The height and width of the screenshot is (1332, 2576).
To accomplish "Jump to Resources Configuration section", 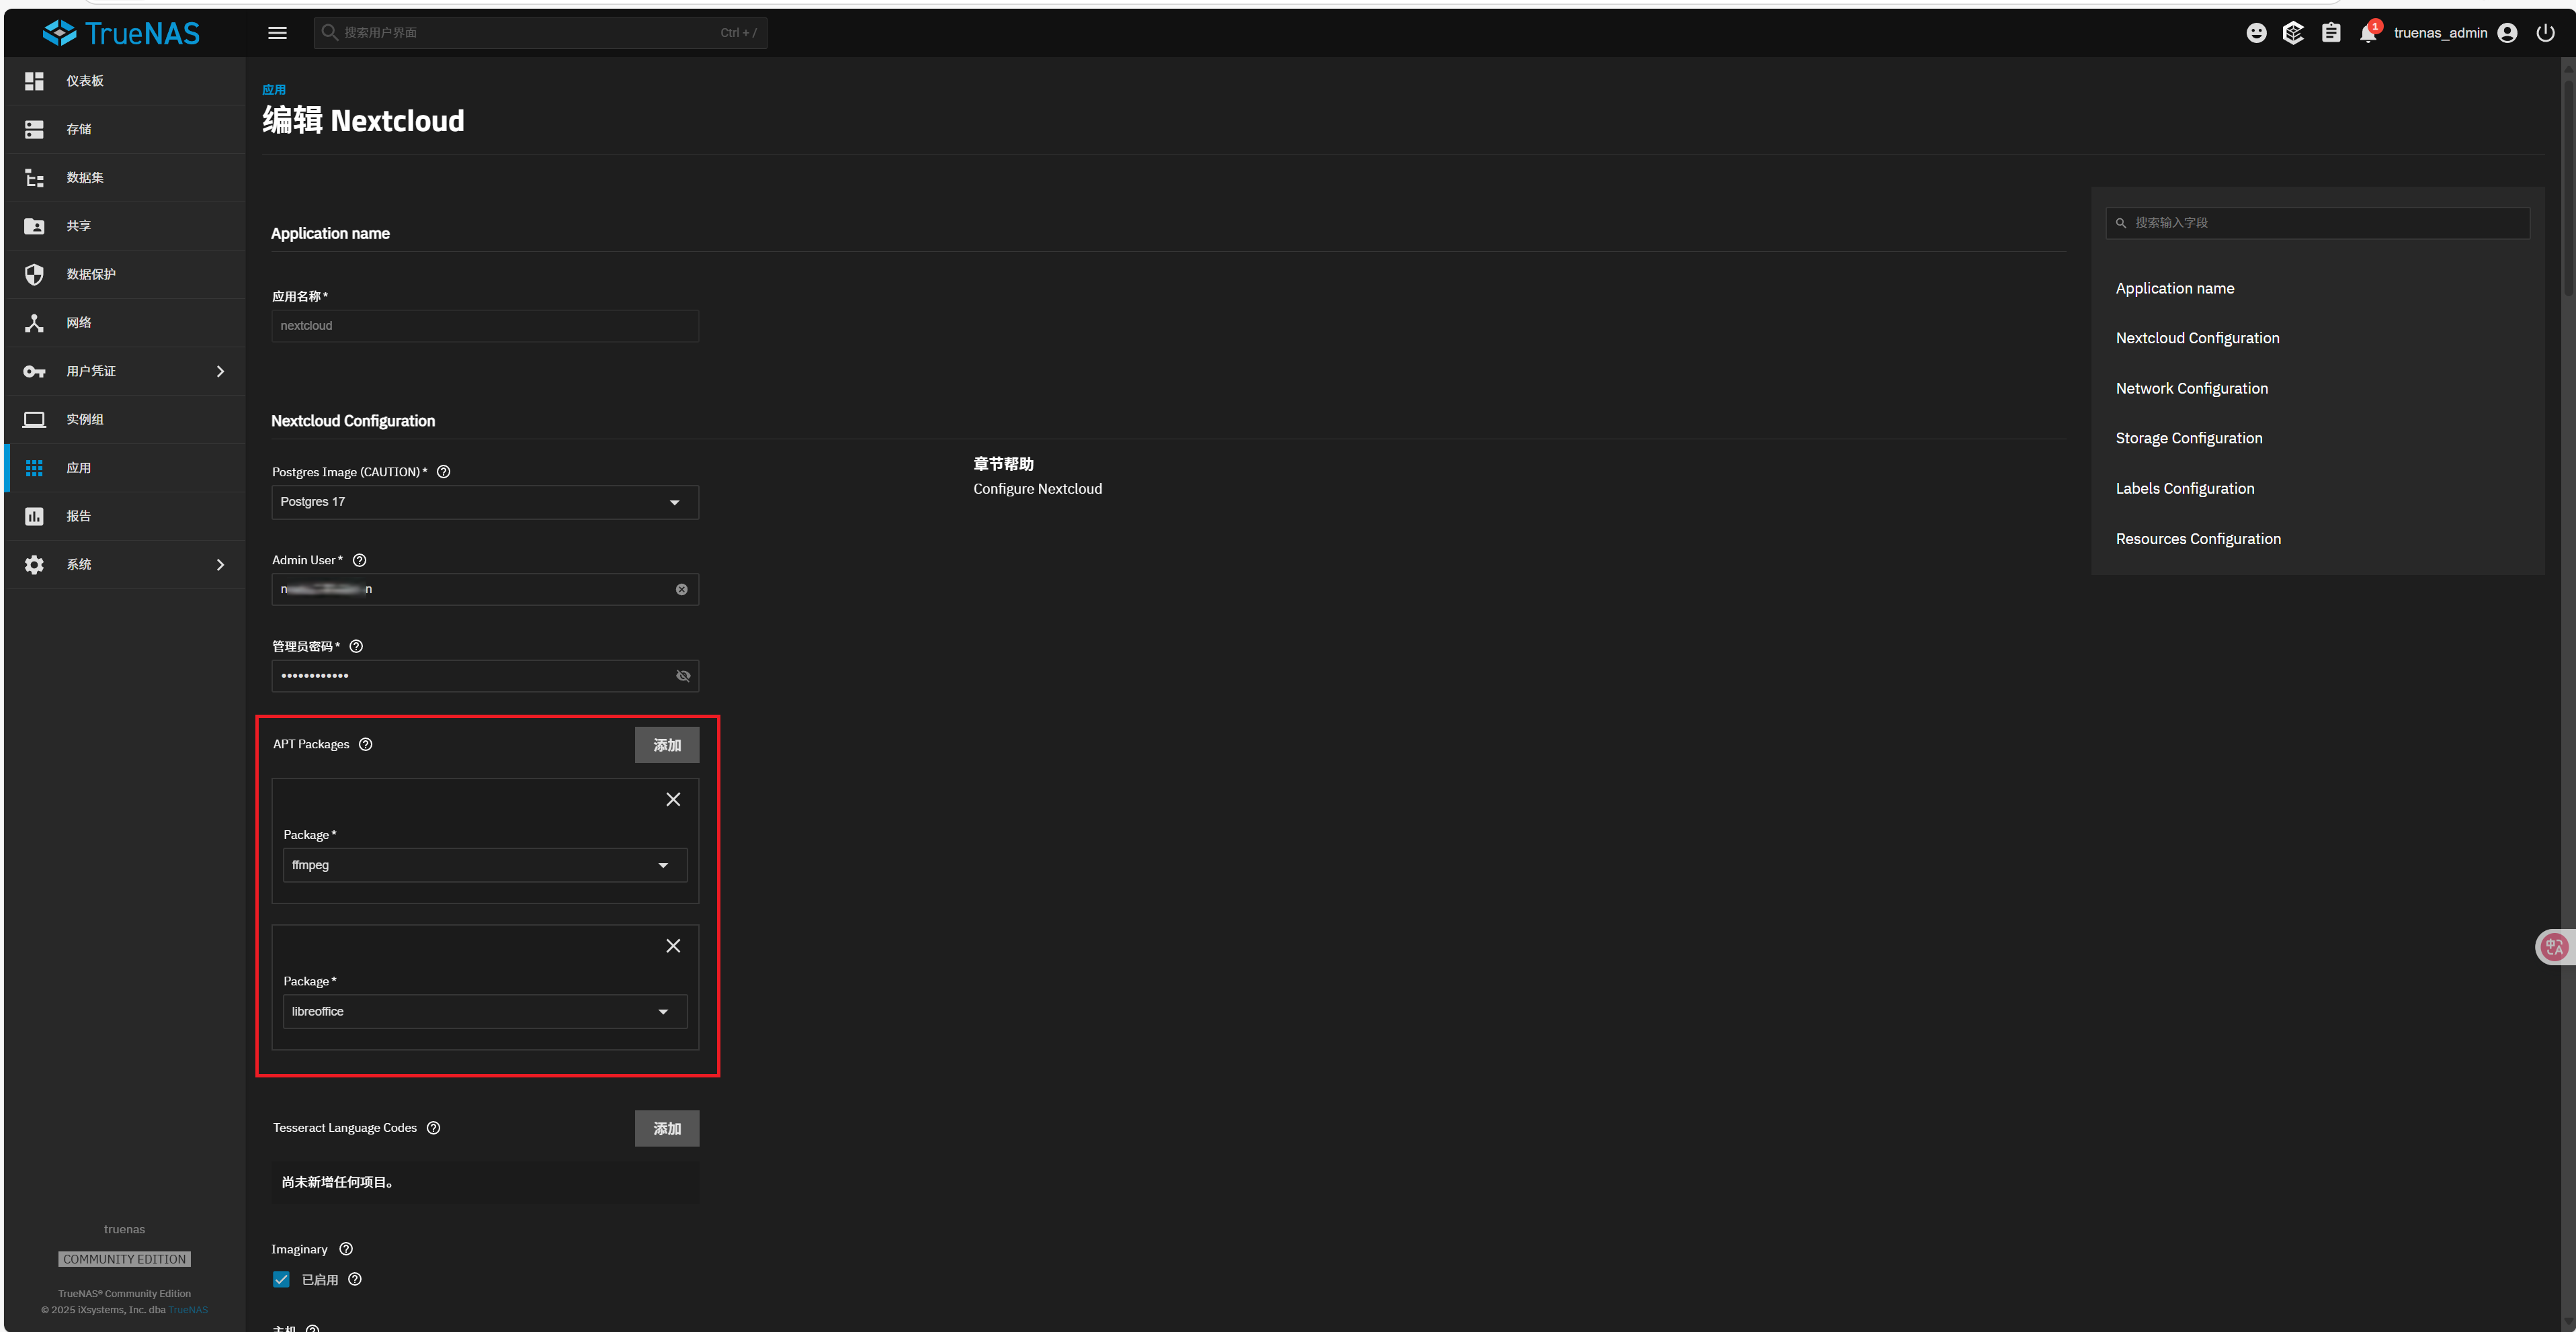I will [2197, 539].
